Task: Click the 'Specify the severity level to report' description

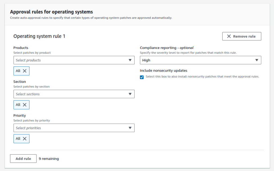Action: point(188,53)
